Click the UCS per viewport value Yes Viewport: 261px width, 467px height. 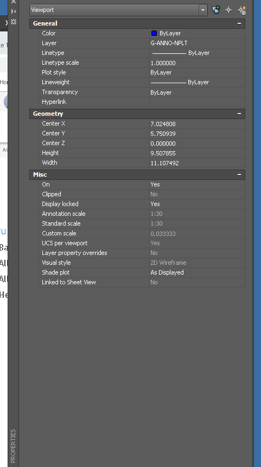[155, 243]
